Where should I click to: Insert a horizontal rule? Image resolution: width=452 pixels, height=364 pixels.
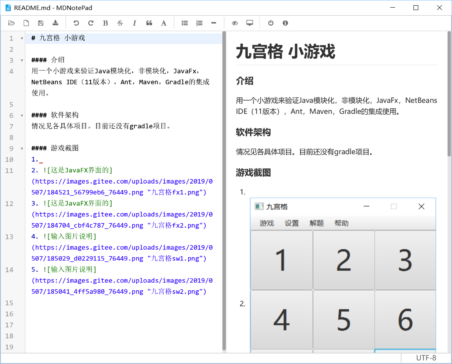[x=214, y=23]
